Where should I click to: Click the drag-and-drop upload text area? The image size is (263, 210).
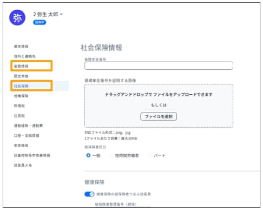click(x=159, y=94)
